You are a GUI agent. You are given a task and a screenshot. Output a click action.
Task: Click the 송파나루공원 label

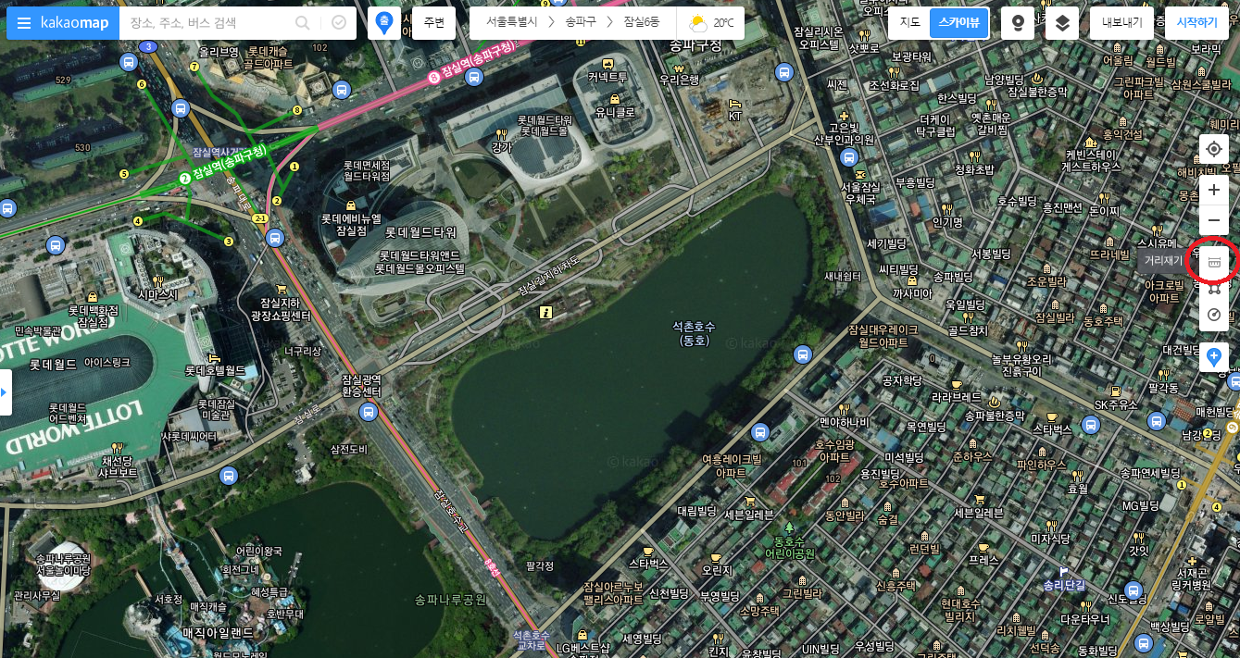click(x=449, y=599)
